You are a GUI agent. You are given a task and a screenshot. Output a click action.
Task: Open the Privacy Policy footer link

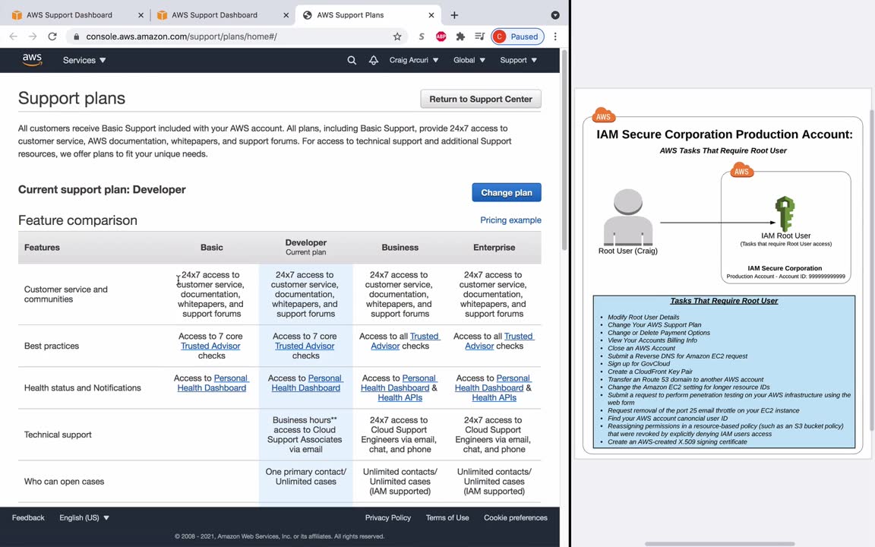388,518
